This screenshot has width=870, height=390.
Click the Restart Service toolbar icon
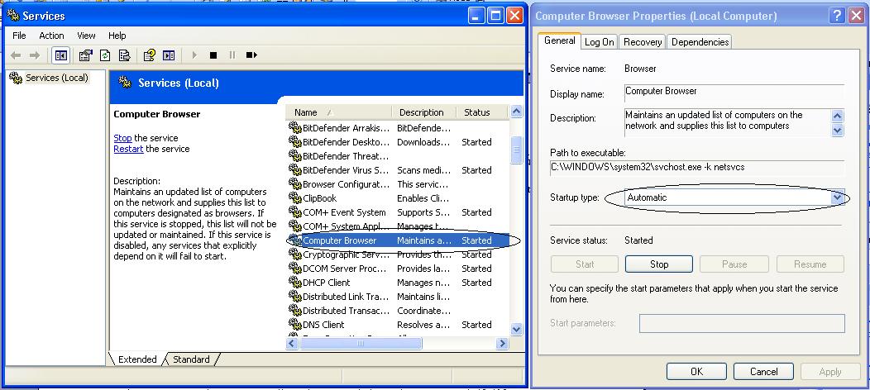click(251, 55)
